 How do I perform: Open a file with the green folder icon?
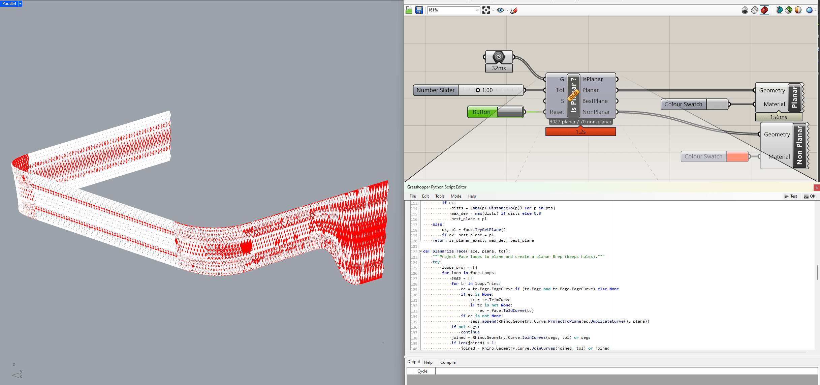pyautogui.click(x=409, y=10)
